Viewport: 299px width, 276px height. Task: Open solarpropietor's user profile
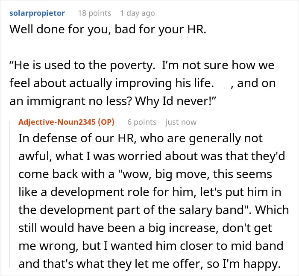coord(37,13)
